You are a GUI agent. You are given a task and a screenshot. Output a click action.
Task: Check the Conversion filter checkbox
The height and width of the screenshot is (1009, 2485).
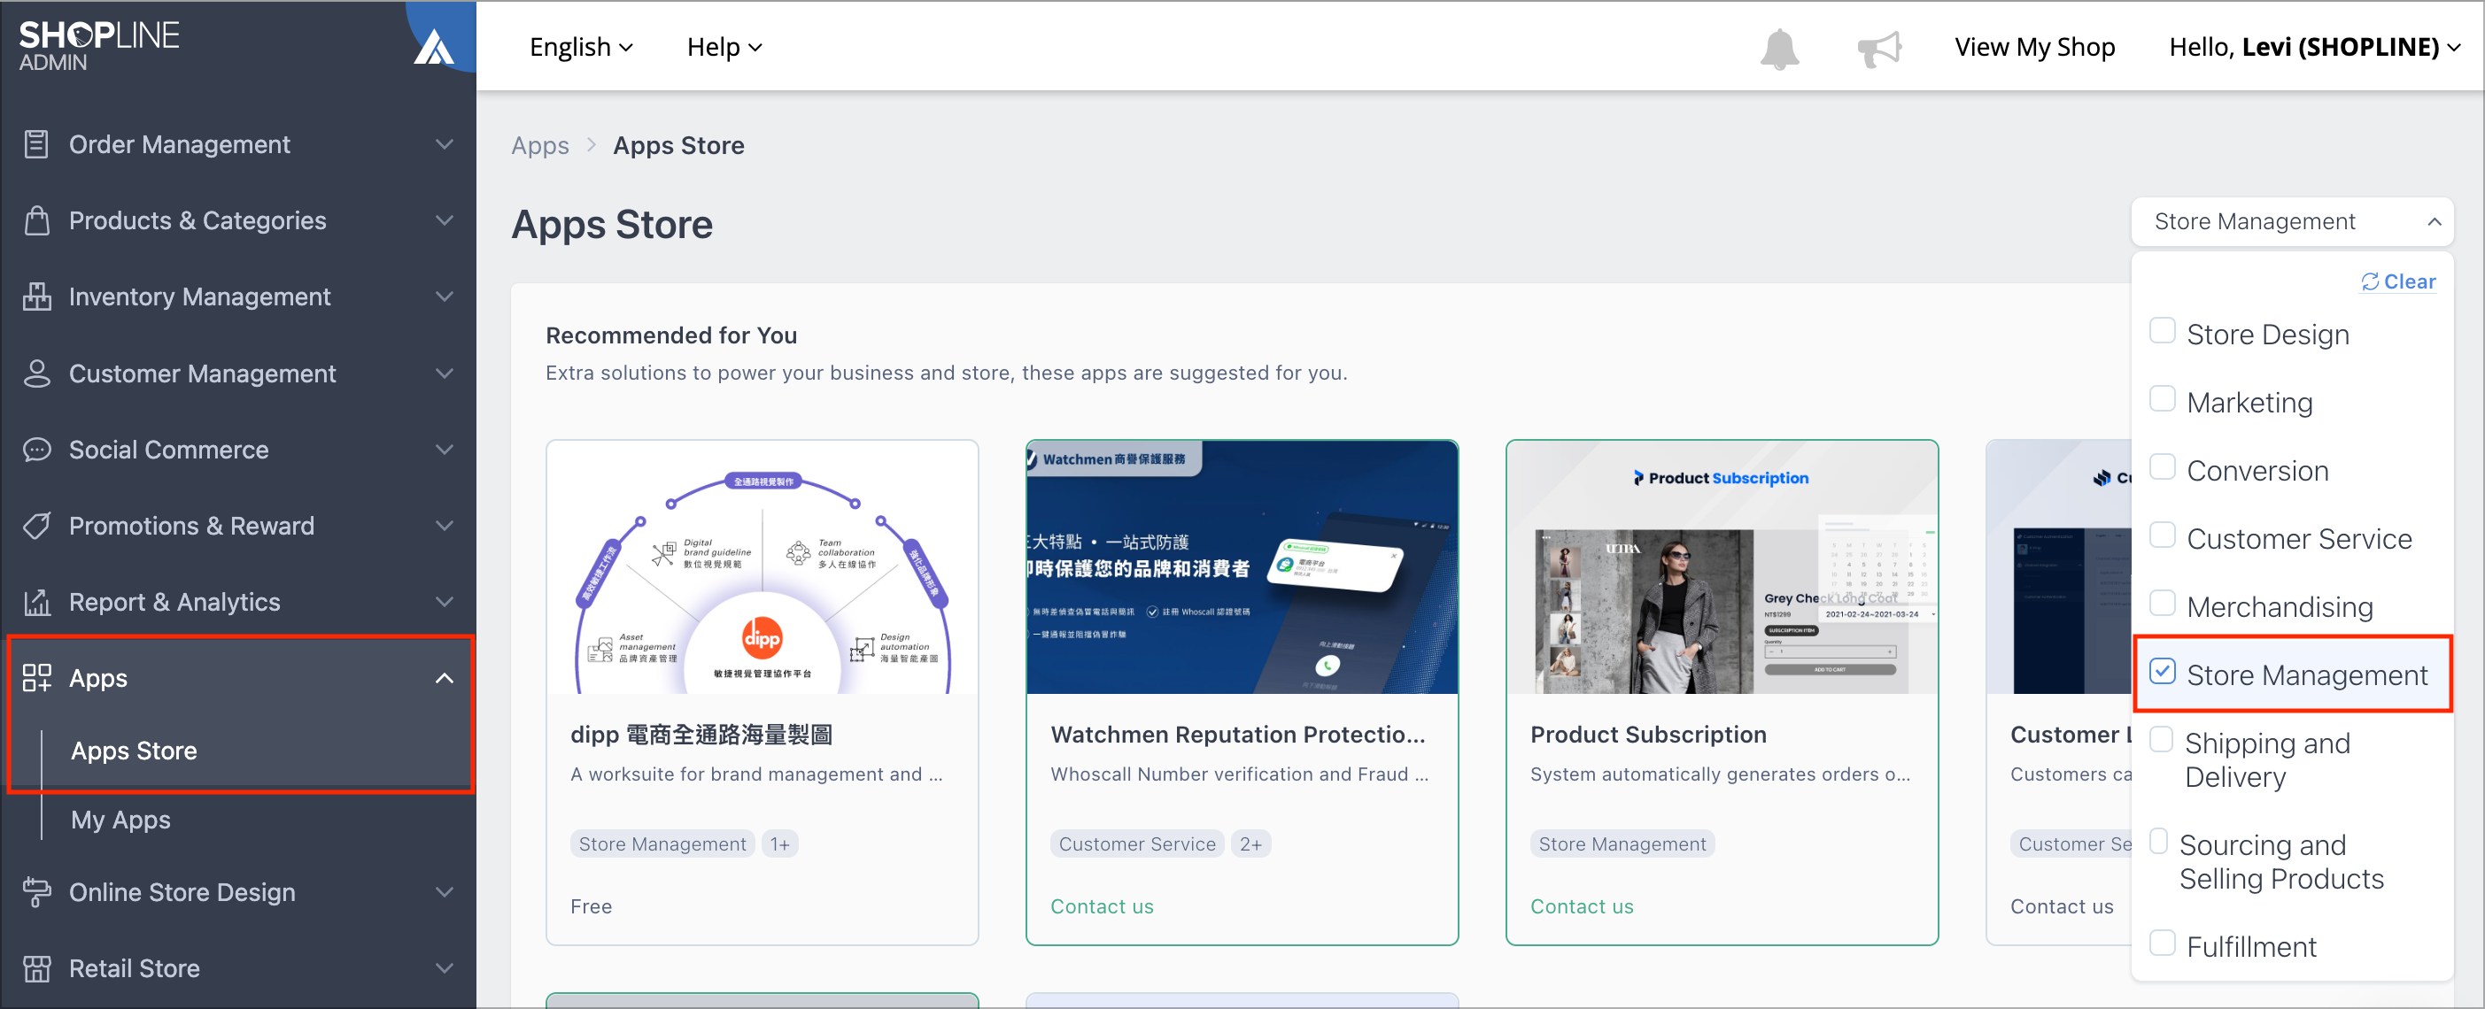pos(2162,468)
